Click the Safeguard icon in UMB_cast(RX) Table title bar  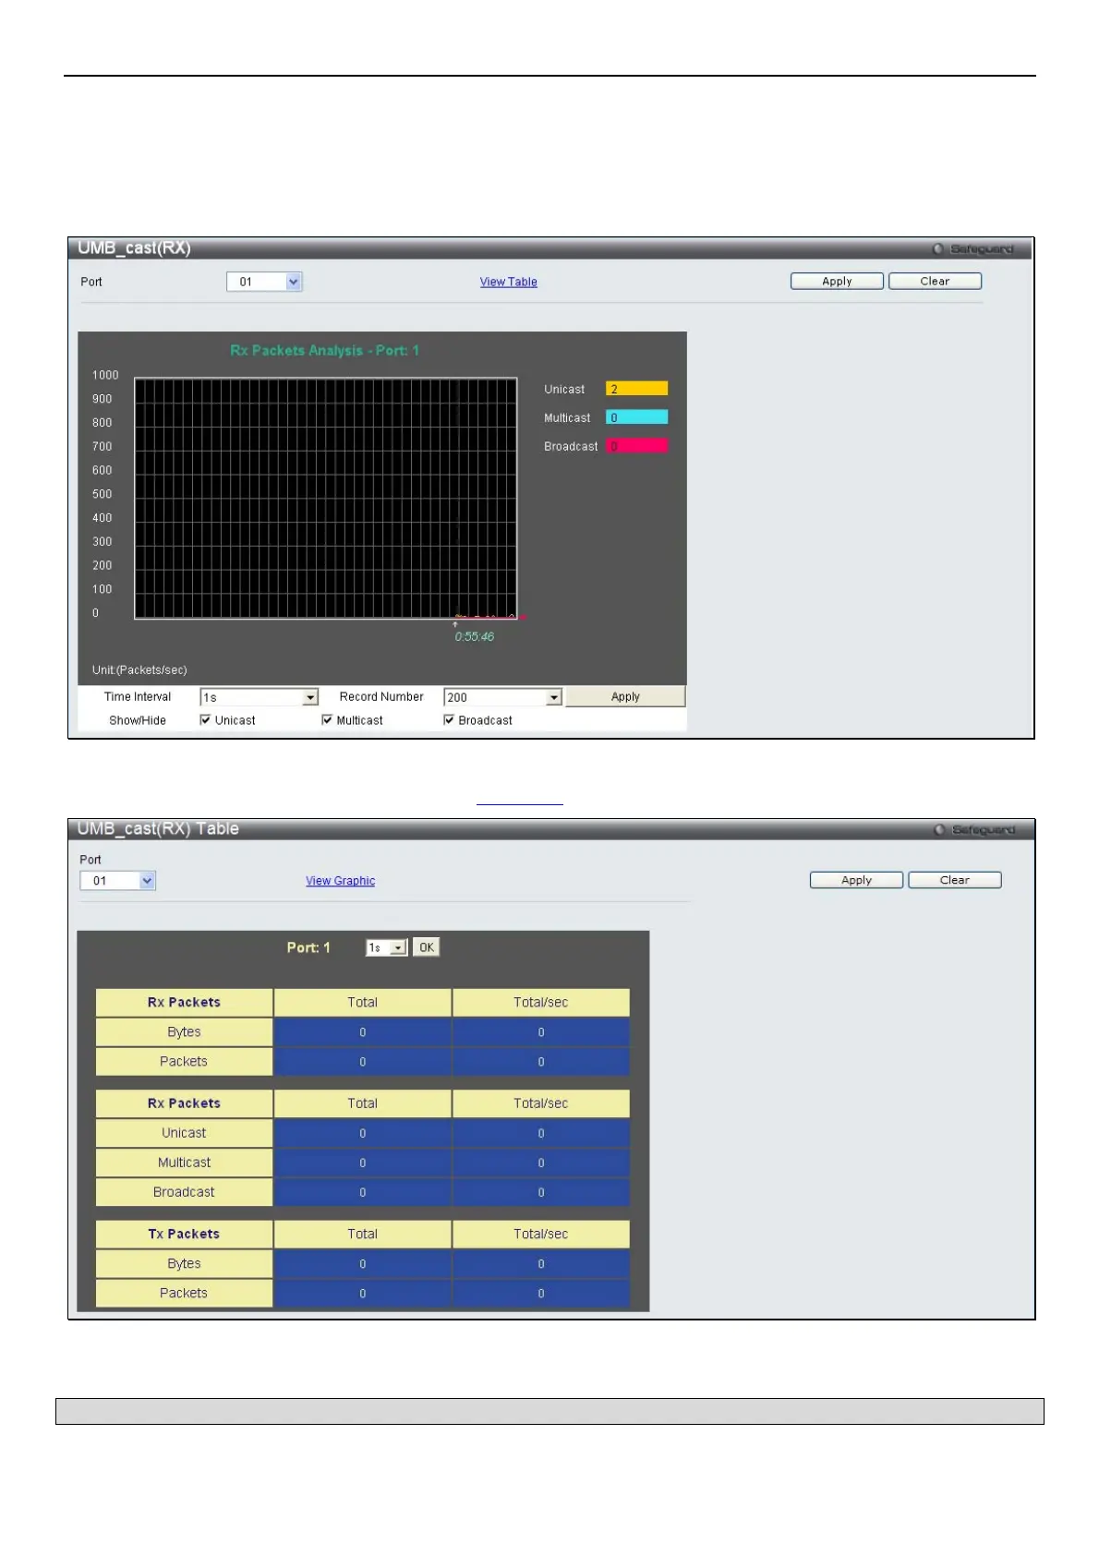(939, 830)
